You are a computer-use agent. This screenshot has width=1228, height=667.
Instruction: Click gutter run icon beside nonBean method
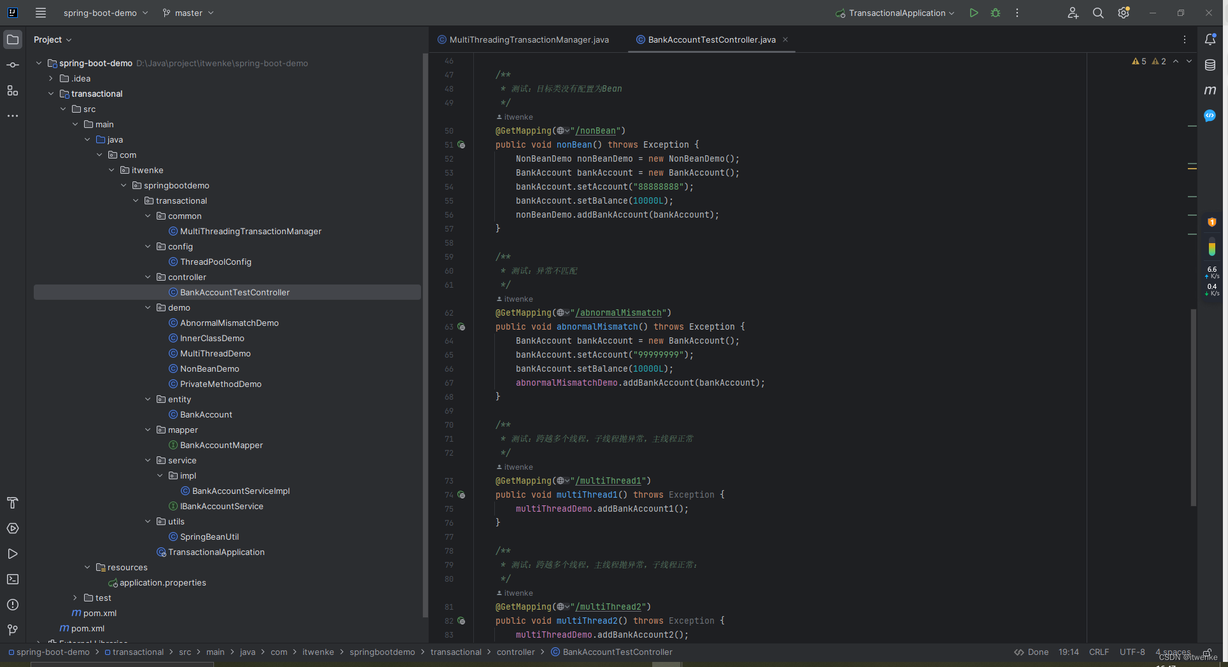[461, 145]
